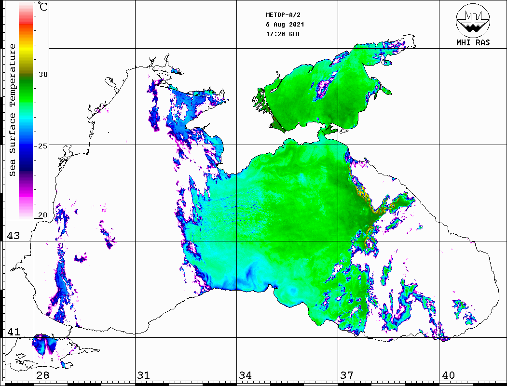Click the longitude label 37

point(347,375)
